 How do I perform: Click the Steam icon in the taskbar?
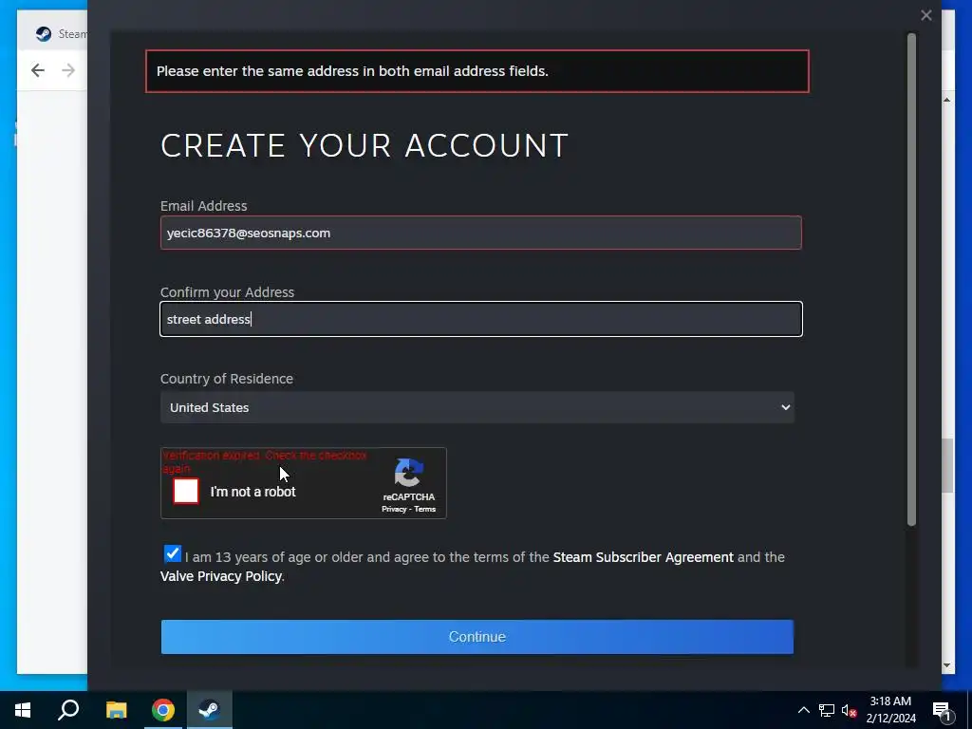[210, 710]
